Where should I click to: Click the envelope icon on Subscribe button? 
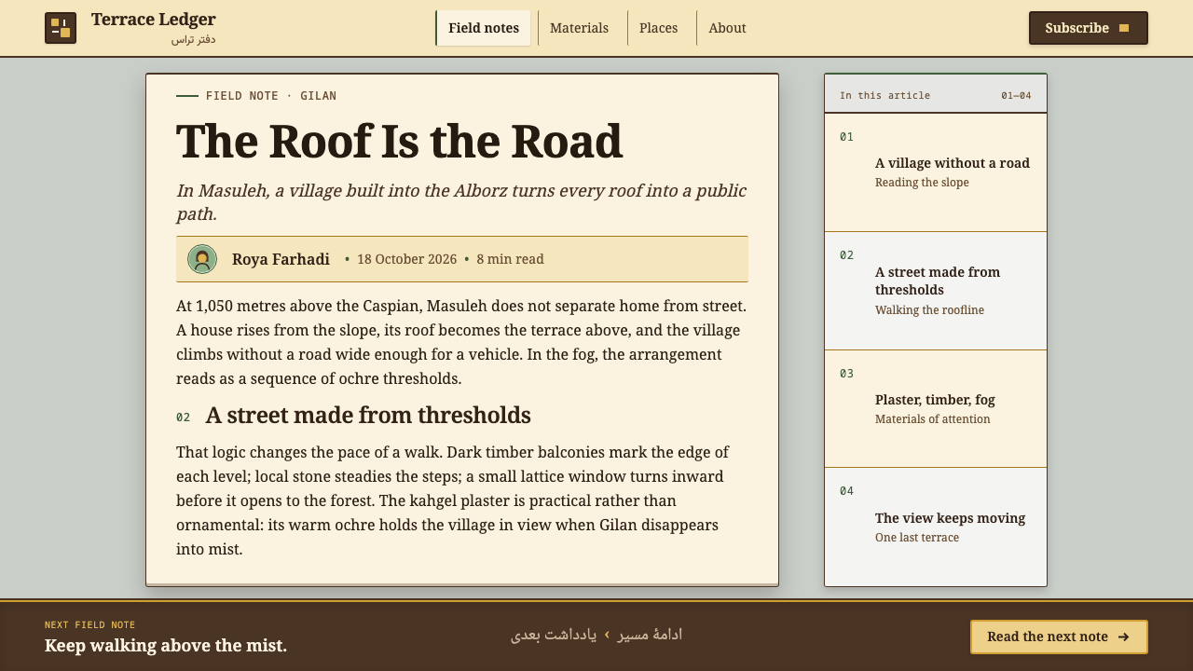point(1124,28)
